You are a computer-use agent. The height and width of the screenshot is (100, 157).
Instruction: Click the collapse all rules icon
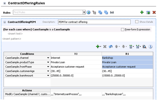click(x=106, y=12)
